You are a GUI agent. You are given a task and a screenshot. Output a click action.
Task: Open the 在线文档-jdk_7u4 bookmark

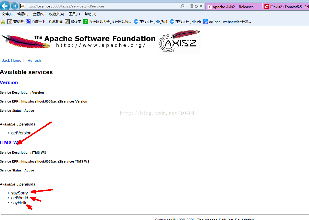pos(151,22)
